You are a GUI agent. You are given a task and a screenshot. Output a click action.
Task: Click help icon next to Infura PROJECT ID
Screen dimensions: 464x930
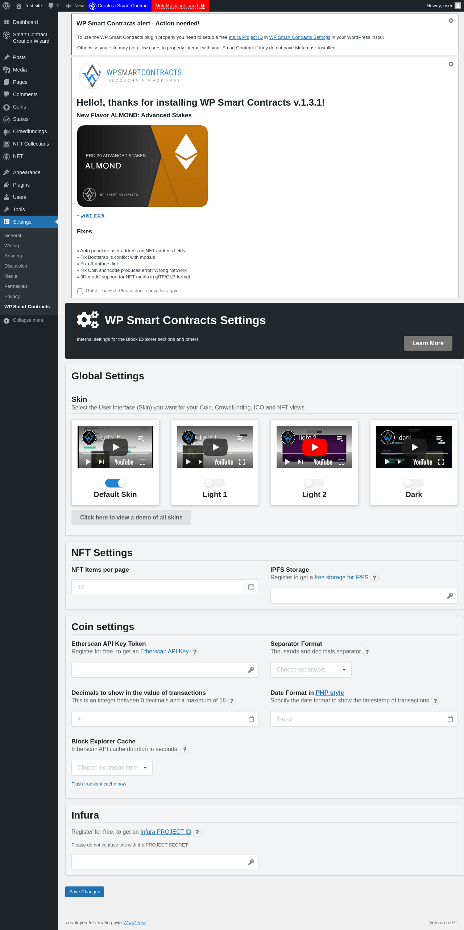coord(197,832)
